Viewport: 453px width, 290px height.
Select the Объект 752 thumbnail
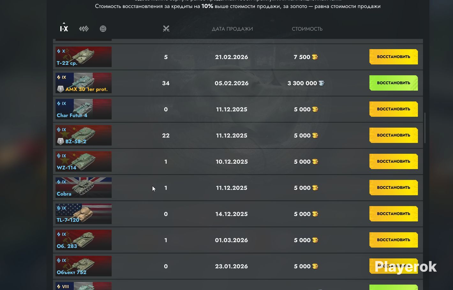click(x=84, y=266)
